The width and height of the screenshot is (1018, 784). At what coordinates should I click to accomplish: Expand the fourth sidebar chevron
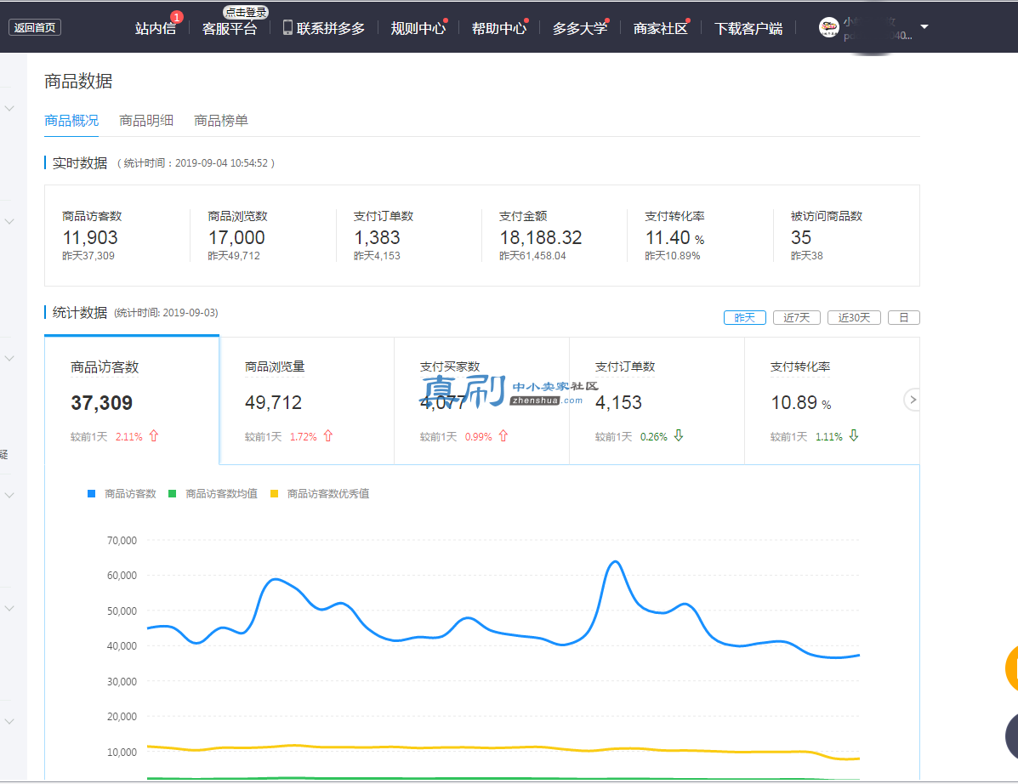click(x=9, y=495)
